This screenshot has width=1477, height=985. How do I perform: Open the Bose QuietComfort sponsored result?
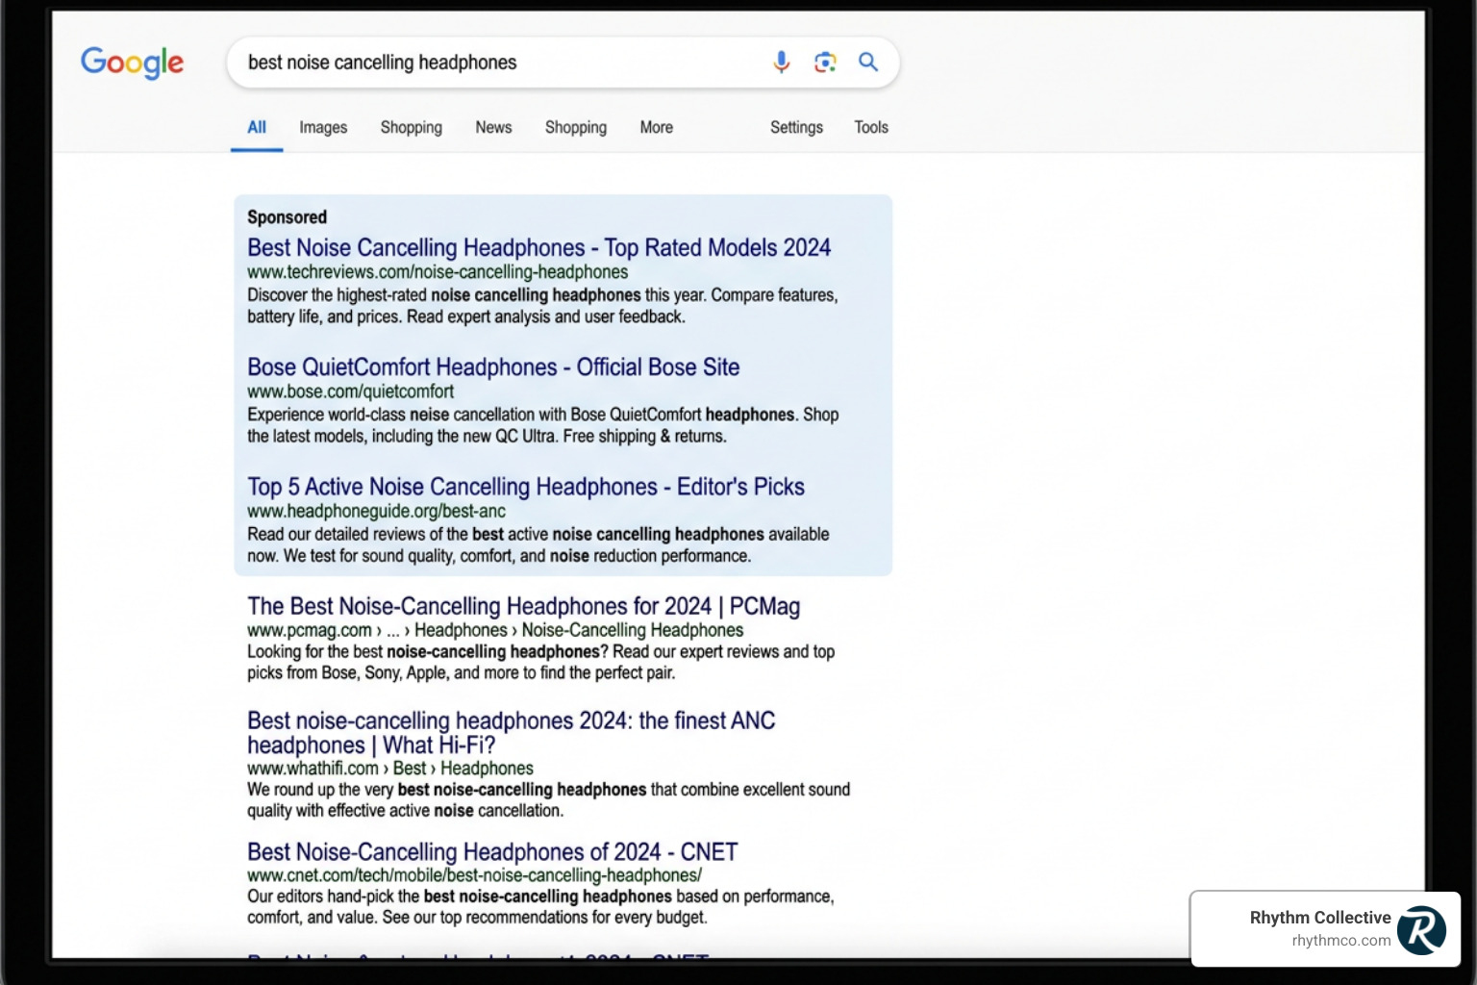[x=492, y=367]
